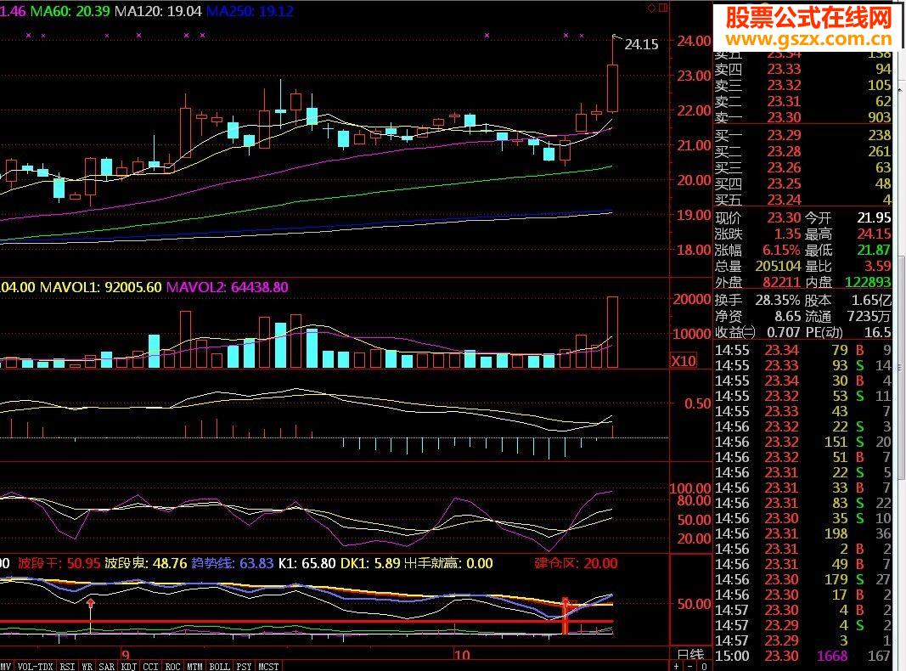Switch to the VOL-TDX indicator tab
Screen dimensions: 906x671
35,667
